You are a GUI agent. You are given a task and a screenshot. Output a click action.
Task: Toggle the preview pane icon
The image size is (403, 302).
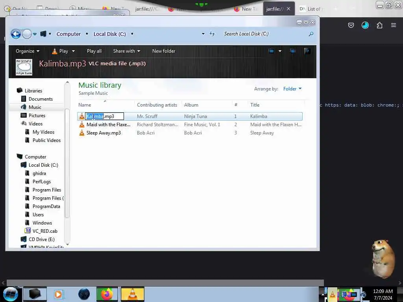(293, 51)
